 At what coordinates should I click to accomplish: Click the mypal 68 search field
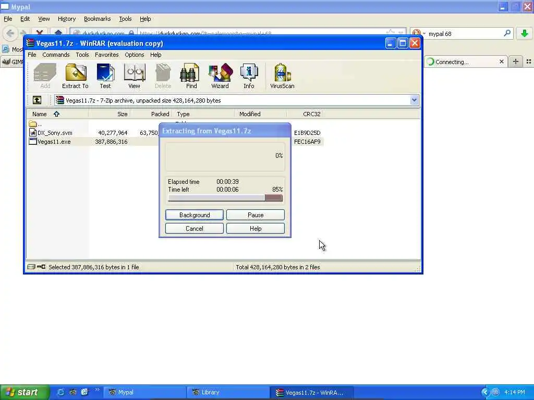tap(464, 33)
